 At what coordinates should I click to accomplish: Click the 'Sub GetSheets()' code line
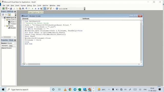[x=33, y=21]
